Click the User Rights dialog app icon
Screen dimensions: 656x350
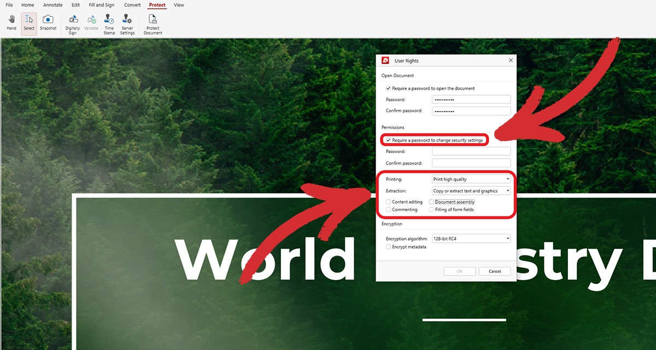click(x=385, y=60)
